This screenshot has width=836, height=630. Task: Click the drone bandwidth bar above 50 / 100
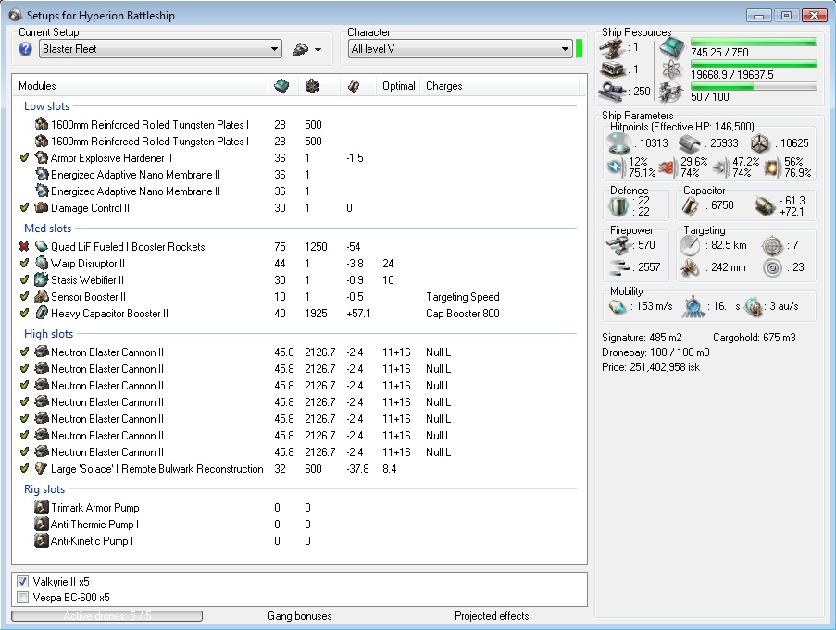(x=754, y=86)
